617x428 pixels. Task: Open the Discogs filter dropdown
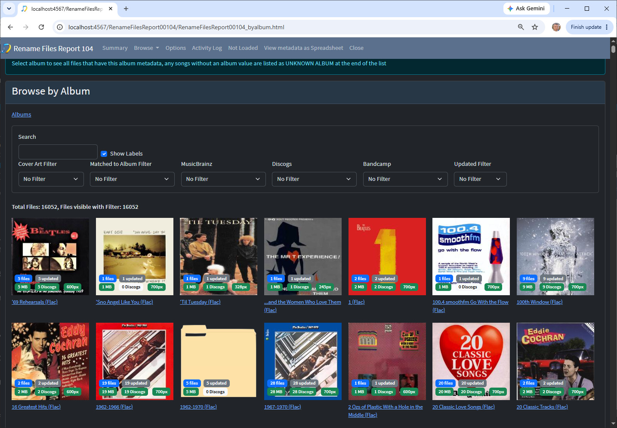pos(314,179)
